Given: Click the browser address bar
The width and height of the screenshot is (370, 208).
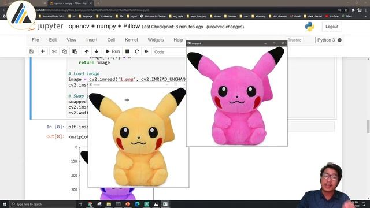Looking at the screenshot, I should (x=184, y=10).
